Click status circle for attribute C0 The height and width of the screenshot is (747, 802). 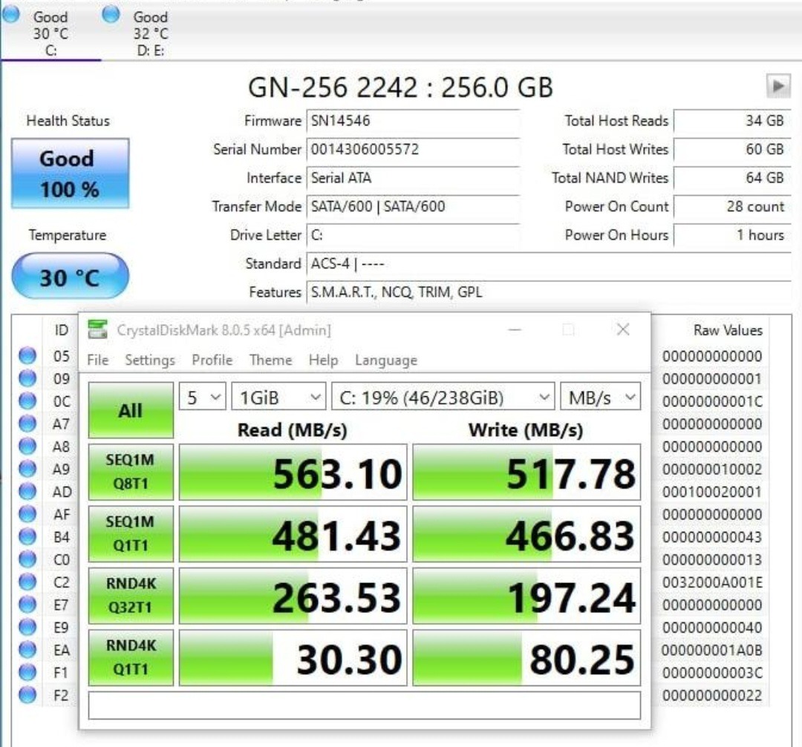[27, 559]
